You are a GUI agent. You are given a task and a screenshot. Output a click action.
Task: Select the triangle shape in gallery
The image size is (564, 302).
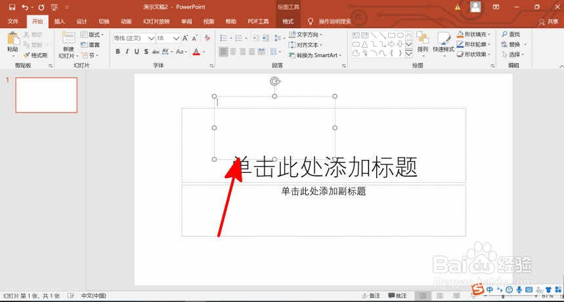pos(365,45)
